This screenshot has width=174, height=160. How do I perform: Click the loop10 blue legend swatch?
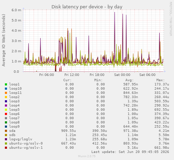click(6, 89)
